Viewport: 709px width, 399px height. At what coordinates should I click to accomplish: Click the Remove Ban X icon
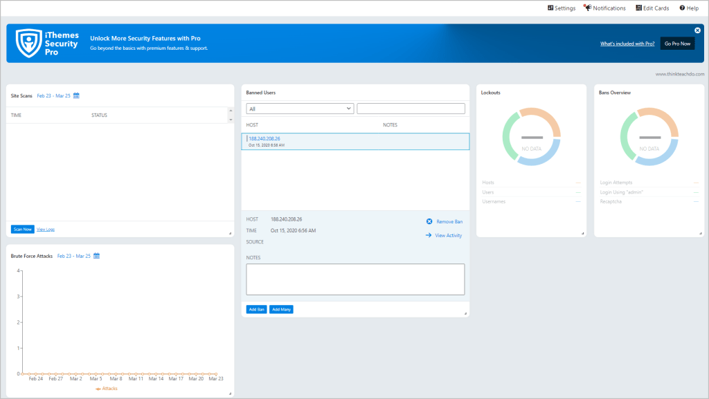(x=429, y=221)
